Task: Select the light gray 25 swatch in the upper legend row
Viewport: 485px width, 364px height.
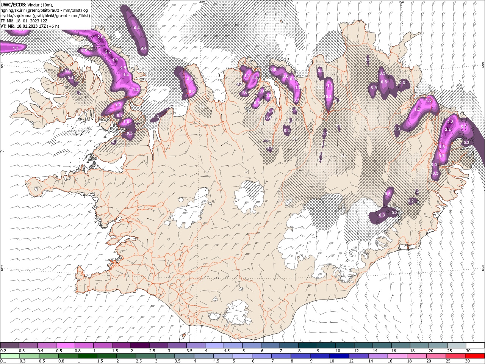Action: [x=457, y=345]
